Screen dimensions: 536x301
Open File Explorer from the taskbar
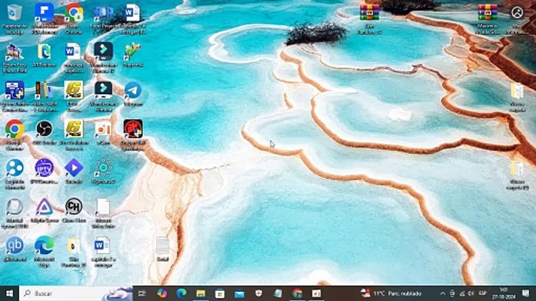[201, 293]
